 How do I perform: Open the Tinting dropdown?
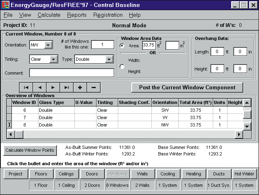point(54,59)
